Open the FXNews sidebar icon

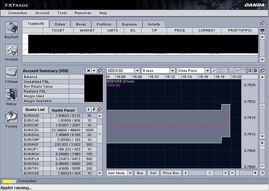(x=11, y=72)
